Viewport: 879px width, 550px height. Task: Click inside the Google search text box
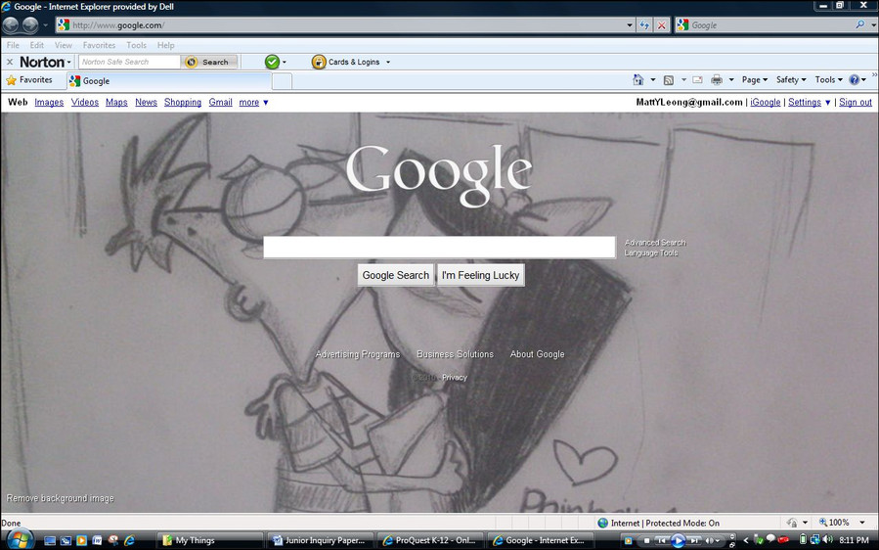tap(440, 248)
